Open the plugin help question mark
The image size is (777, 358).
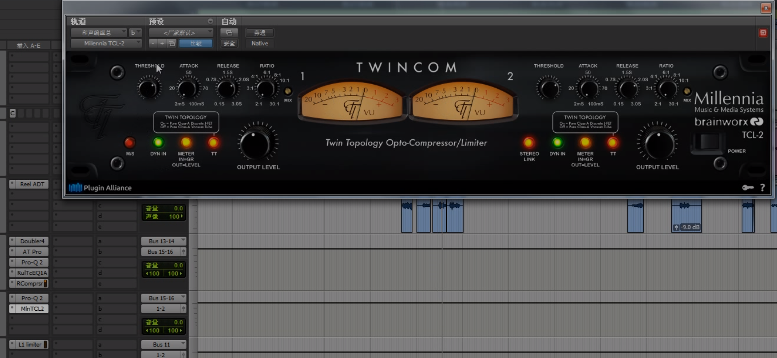tap(762, 188)
